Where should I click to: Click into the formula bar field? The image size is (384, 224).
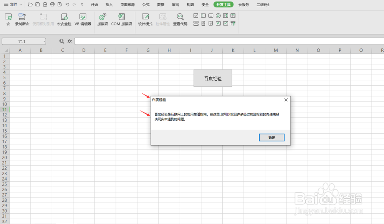click(229, 41)
